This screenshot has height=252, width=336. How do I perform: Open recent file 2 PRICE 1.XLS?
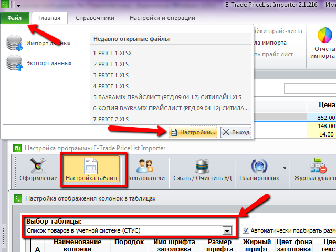coord(111,64)
